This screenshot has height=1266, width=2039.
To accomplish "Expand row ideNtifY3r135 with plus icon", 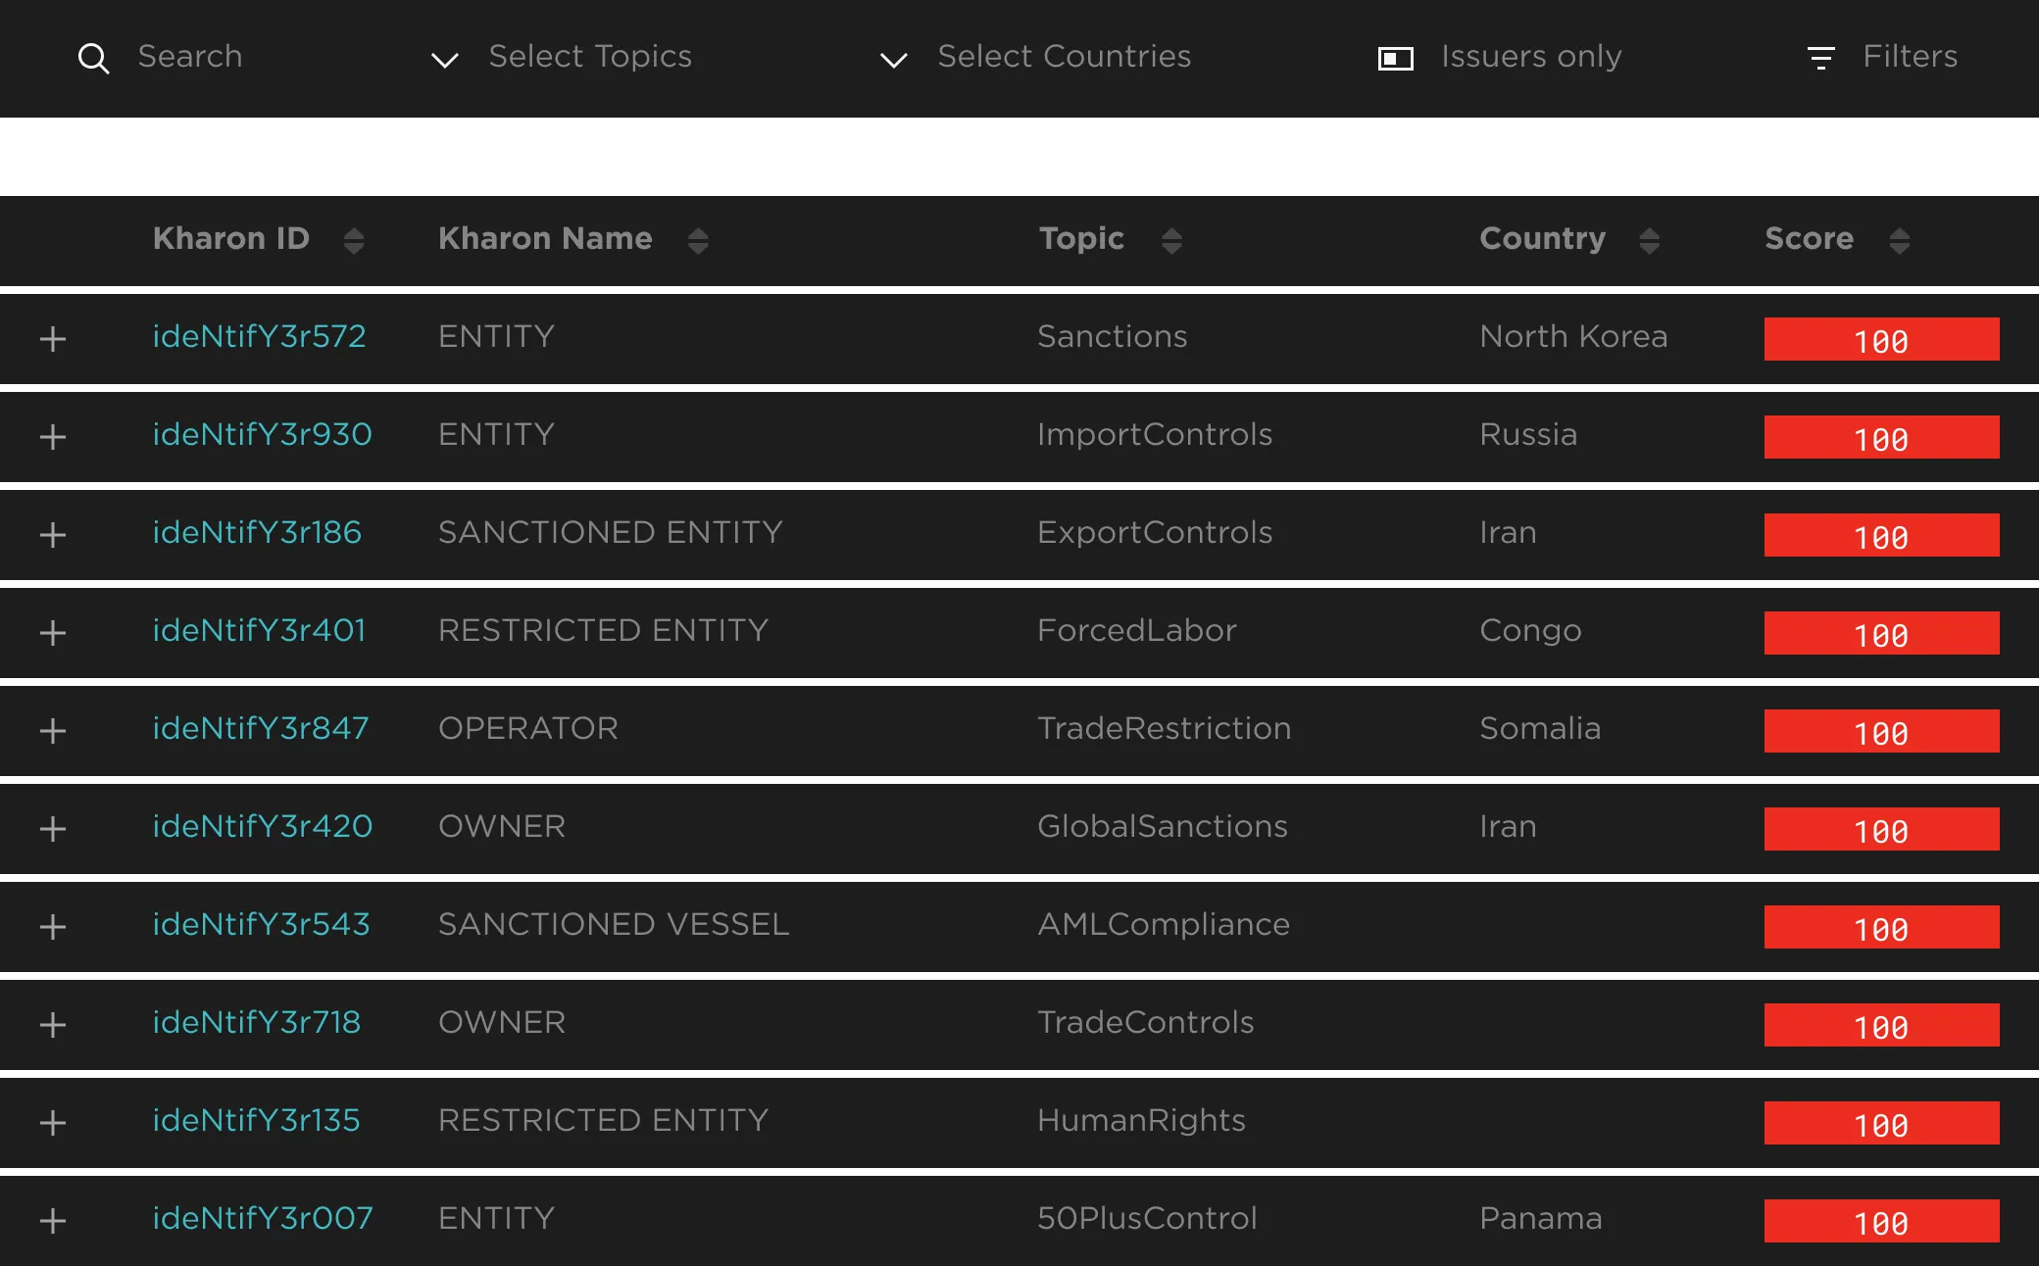I will (53, 1123).
